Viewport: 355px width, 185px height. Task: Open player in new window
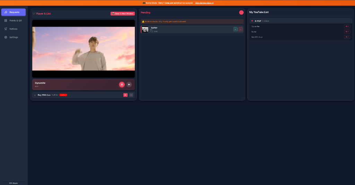[122, 14]
